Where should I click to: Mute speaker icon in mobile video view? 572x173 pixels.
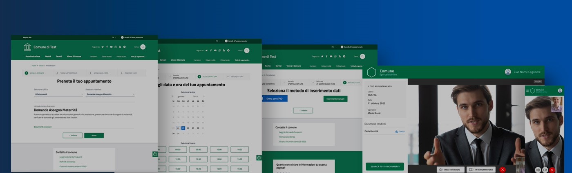point(538,170)
